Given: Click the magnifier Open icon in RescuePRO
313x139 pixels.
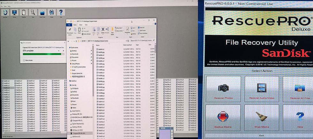Looking at the screenshot, I should 33,12.
